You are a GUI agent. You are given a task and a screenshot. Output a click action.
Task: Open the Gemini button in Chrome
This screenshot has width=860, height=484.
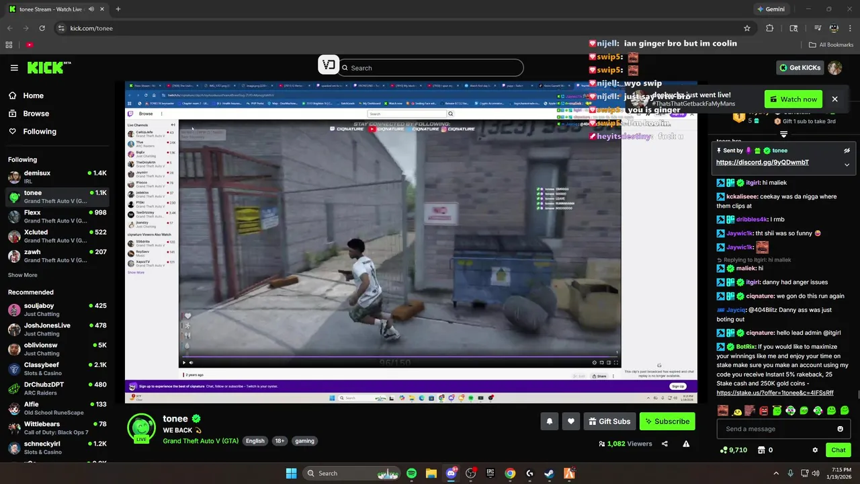[771, 9]
